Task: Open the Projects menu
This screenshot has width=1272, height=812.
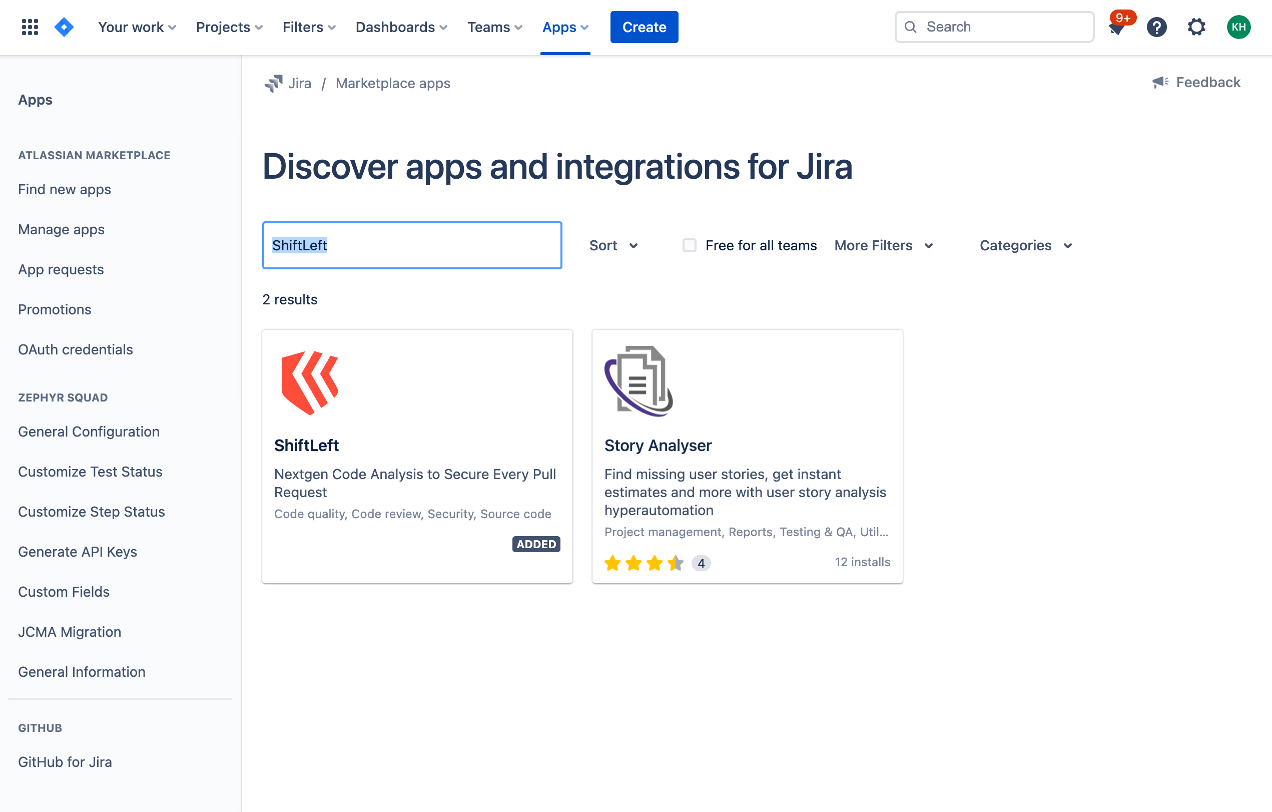Action: tap(229, 27)
